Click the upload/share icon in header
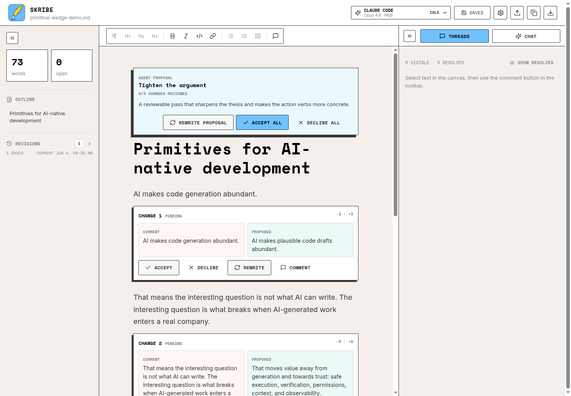The width and height of the screenshot is (571, 396). (517, 13)
